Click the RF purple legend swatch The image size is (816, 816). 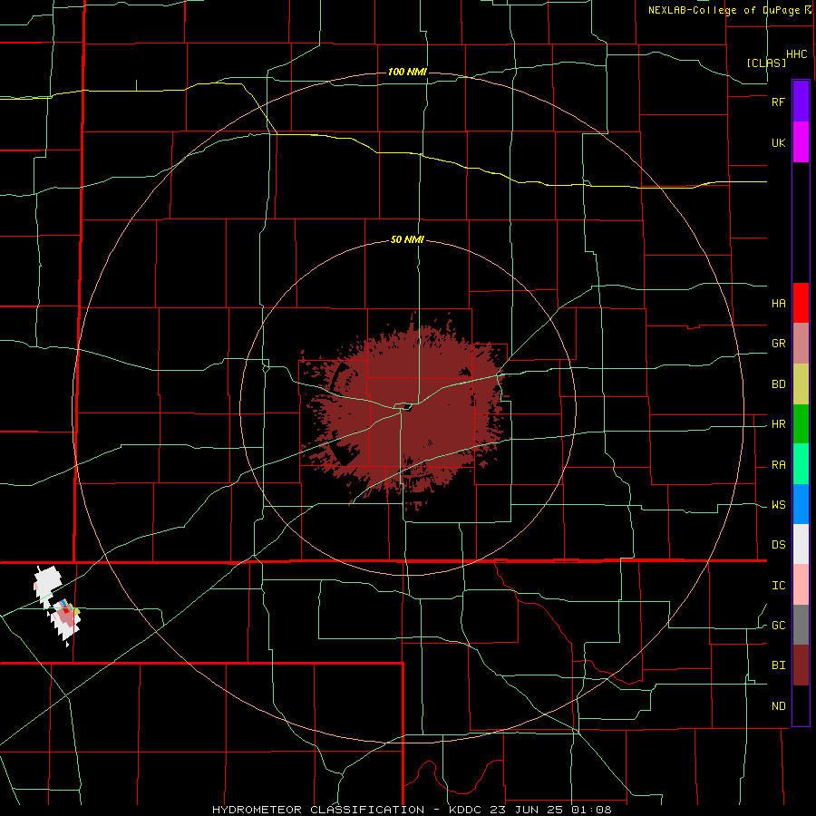pyautogui.click(x=801, y=102)
